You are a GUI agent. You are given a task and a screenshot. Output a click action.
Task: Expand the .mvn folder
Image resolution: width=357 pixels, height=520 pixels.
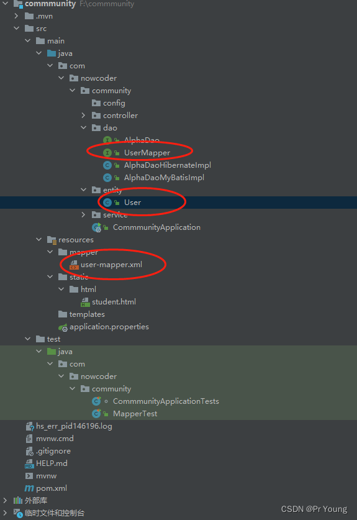click(x=16, y=16)
